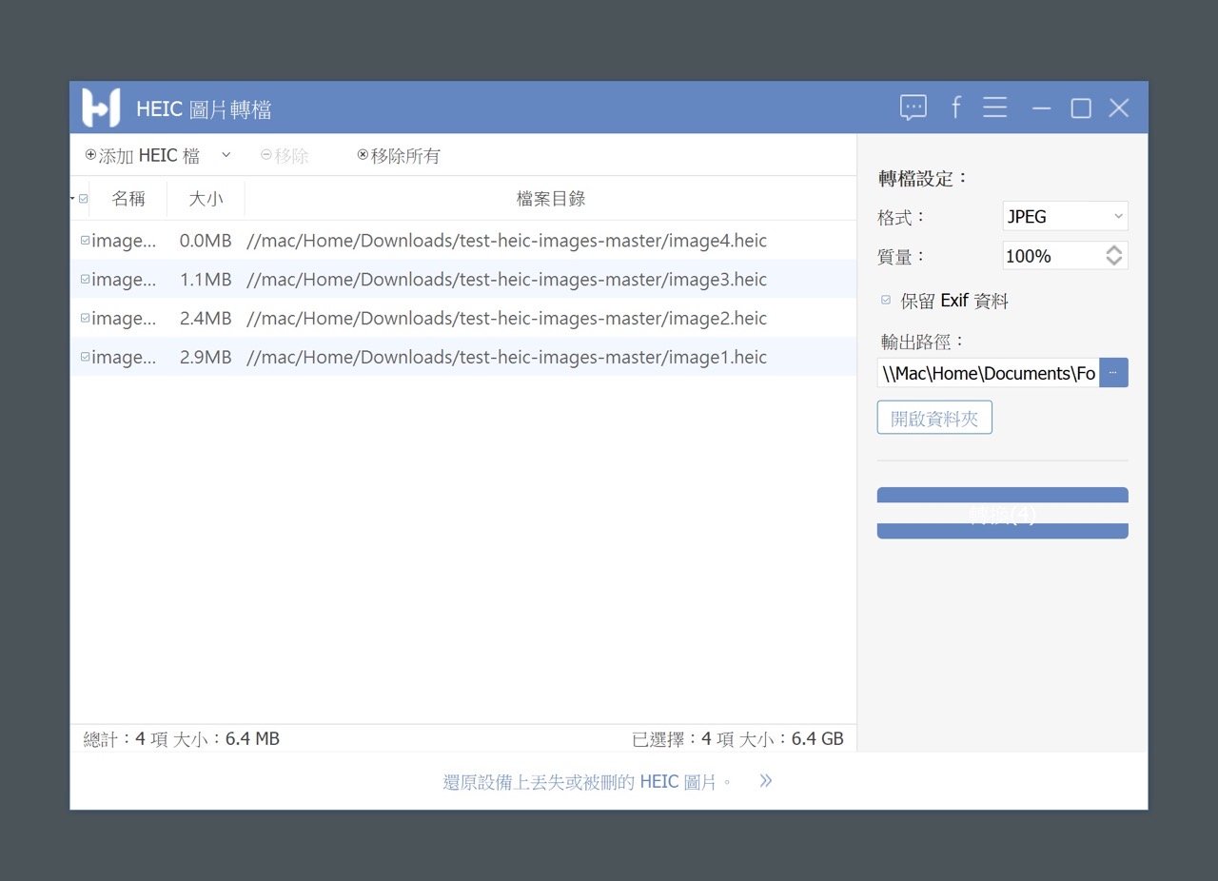Click the 質量 100% stepper arrows
This screenshot has width=1218, height=881.
1114,255
